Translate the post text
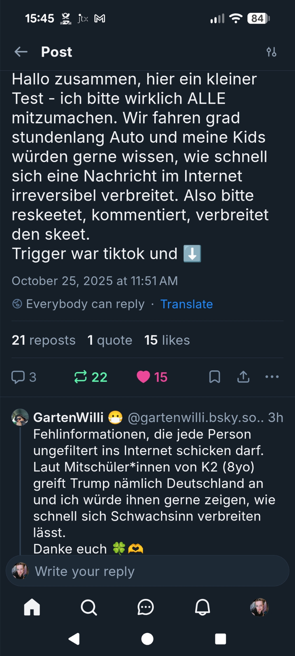Viewport: 295px width, 656px height. coord(187,304)
